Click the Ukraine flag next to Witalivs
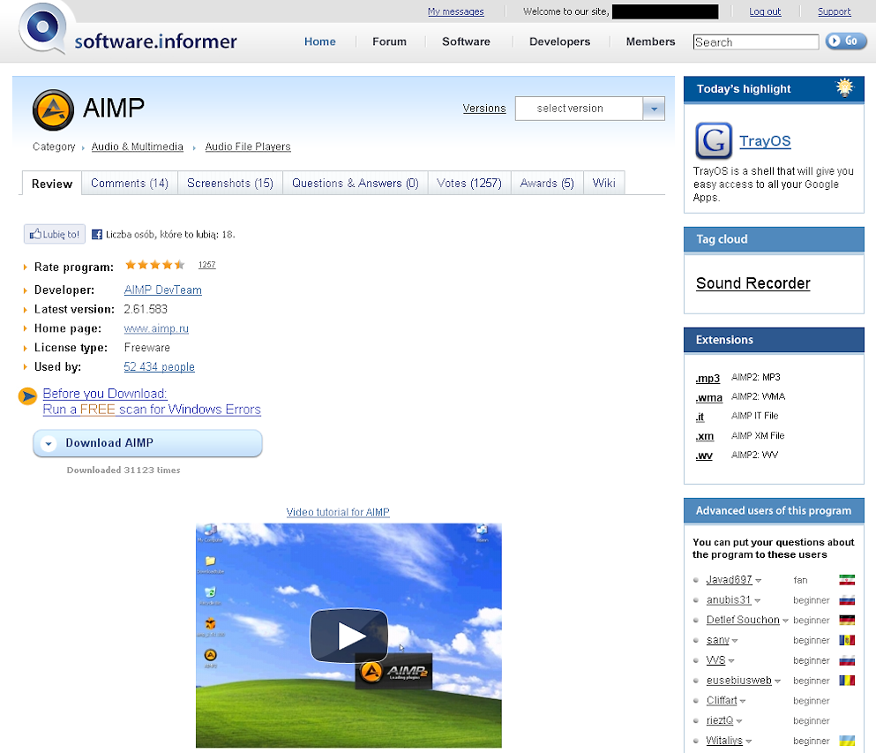This screenshot has height=753, width=876. click(x=847, y=741)
